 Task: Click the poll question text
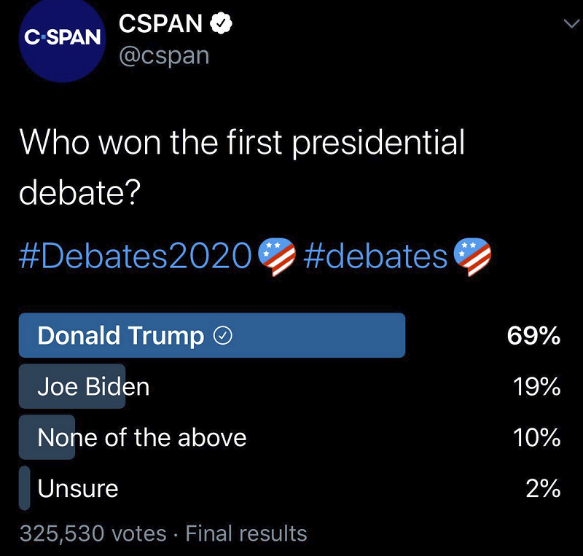tap(242, 168)
